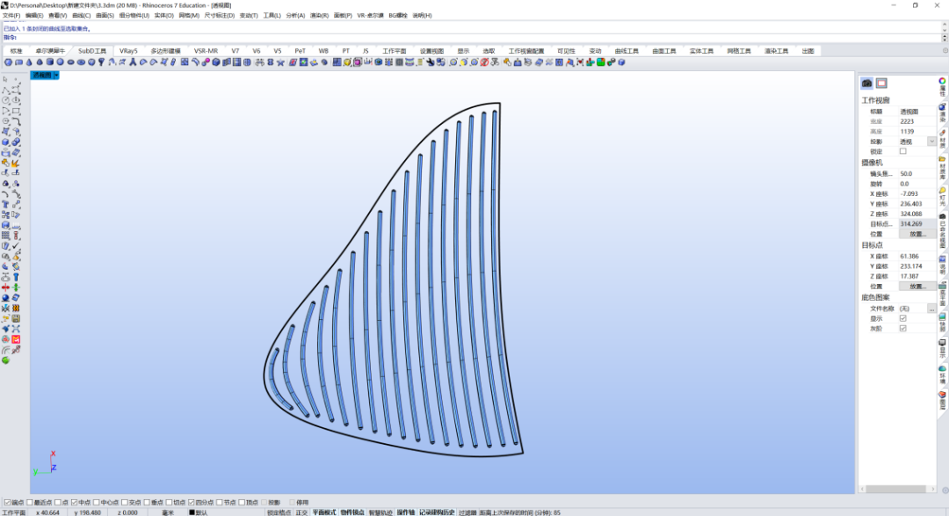949x516 pixels.
Task: Toggle 平面模式 planar mode in status bar
Action: click(x=323, y=512)
